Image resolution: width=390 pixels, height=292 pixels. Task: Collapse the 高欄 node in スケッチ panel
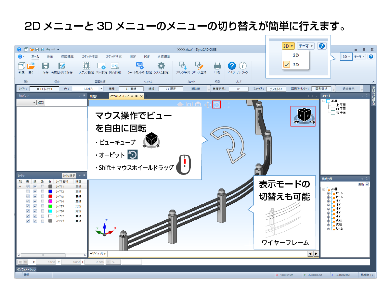324,101
